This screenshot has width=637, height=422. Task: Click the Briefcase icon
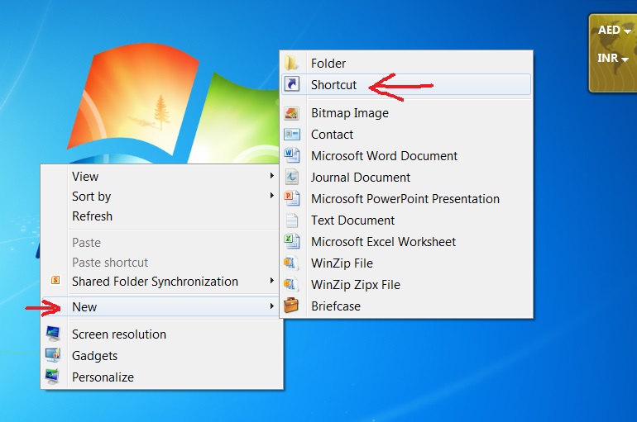coord(291,306)
